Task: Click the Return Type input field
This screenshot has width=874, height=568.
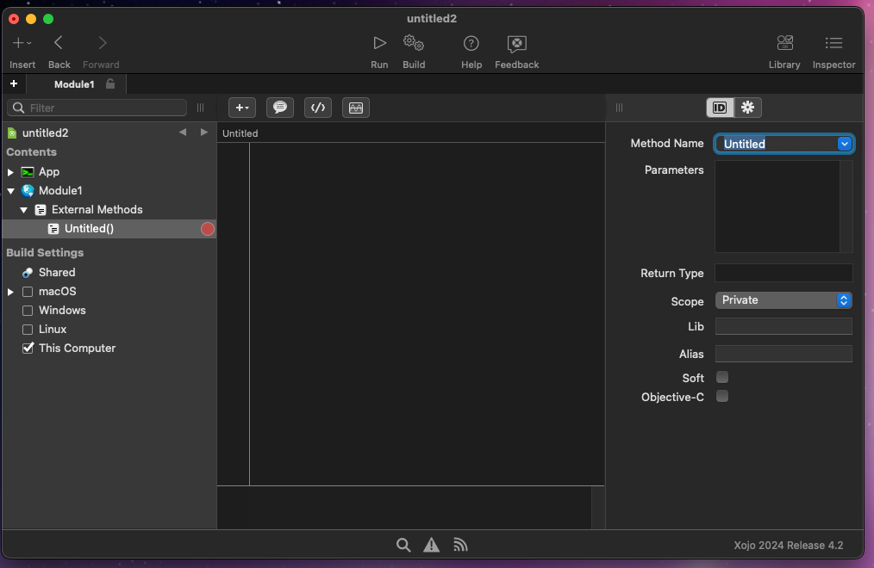Action: click(783, 274)
